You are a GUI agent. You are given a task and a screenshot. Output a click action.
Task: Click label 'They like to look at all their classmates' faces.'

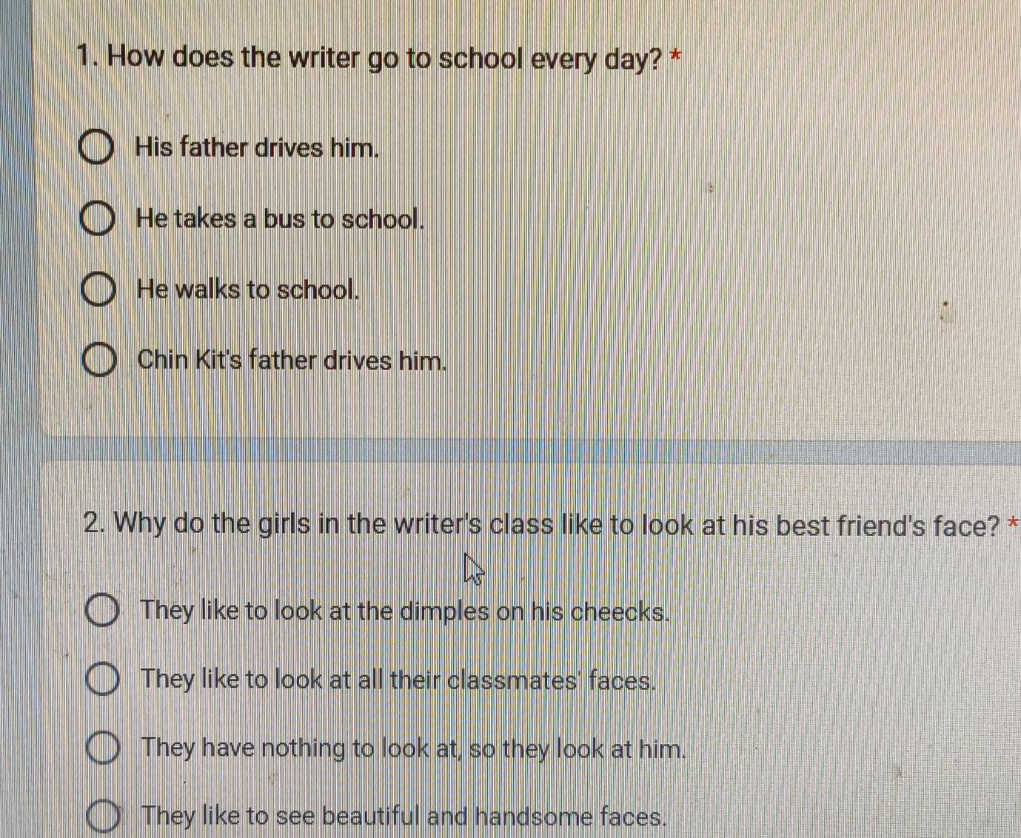(x=399, y=680)
